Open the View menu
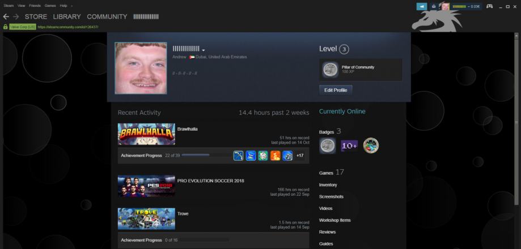521x249 pixels. click(x=22, y=6)
